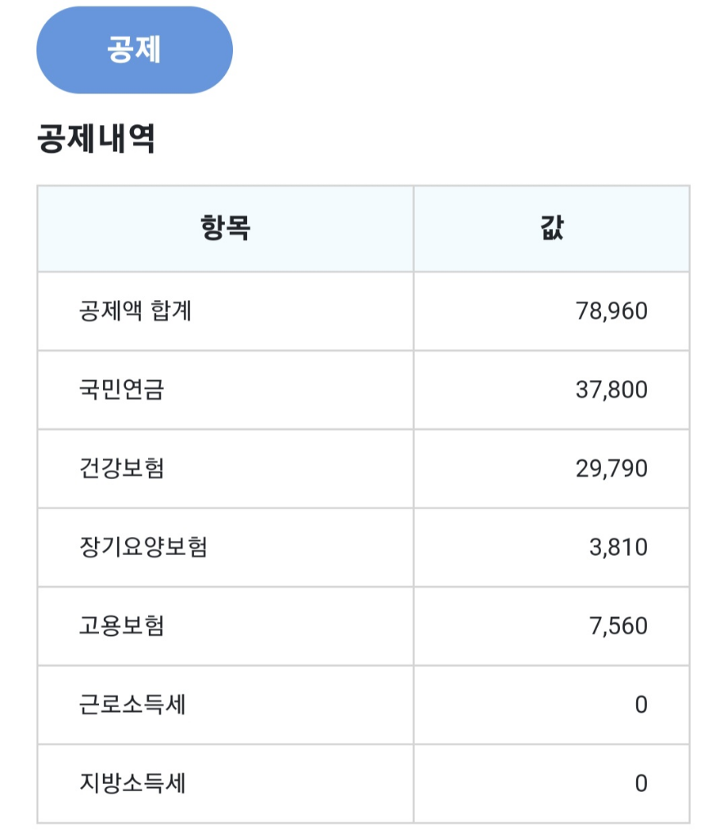Select the 0 value beside 지방소득세
The image size is (727, 837).
click(x=641, y=784)
